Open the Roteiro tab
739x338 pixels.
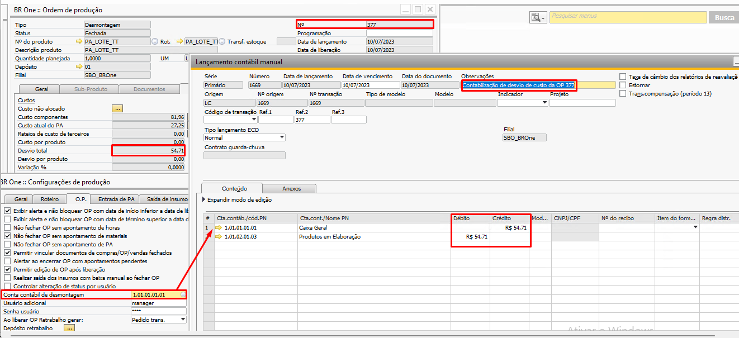tap(49, 199)
